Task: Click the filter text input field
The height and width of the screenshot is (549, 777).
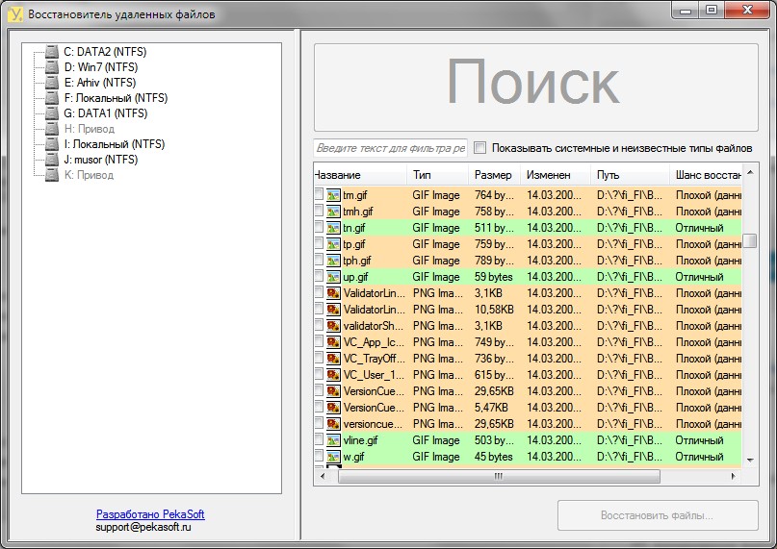Action: [x=391, y=147]
